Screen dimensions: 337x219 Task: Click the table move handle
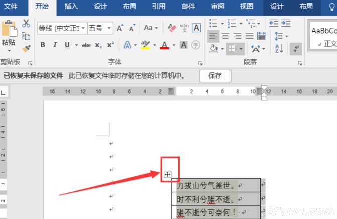[x=167, y=174]
